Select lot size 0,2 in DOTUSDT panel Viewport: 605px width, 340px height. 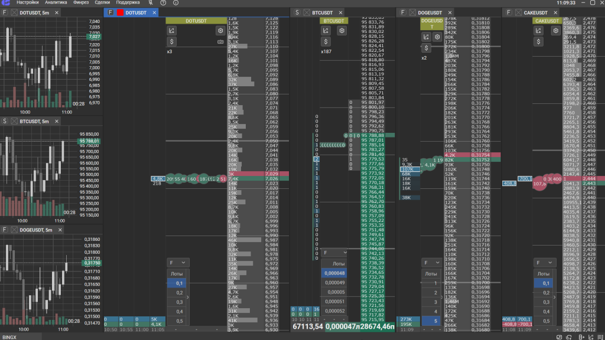click(180, 293)
